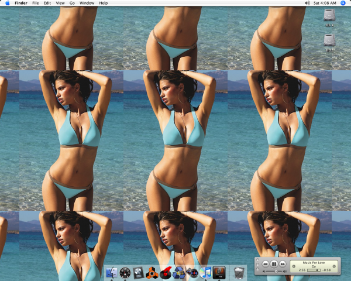This screenshot has height=281, width=351.
Task: Open the dark orange-screen app icon beside iTunes
Action: pyautogui.click(x=219, y=273)
